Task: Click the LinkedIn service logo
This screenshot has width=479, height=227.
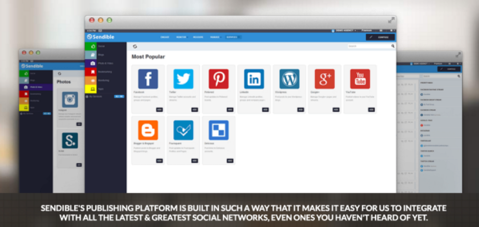Action: [254, 79]
